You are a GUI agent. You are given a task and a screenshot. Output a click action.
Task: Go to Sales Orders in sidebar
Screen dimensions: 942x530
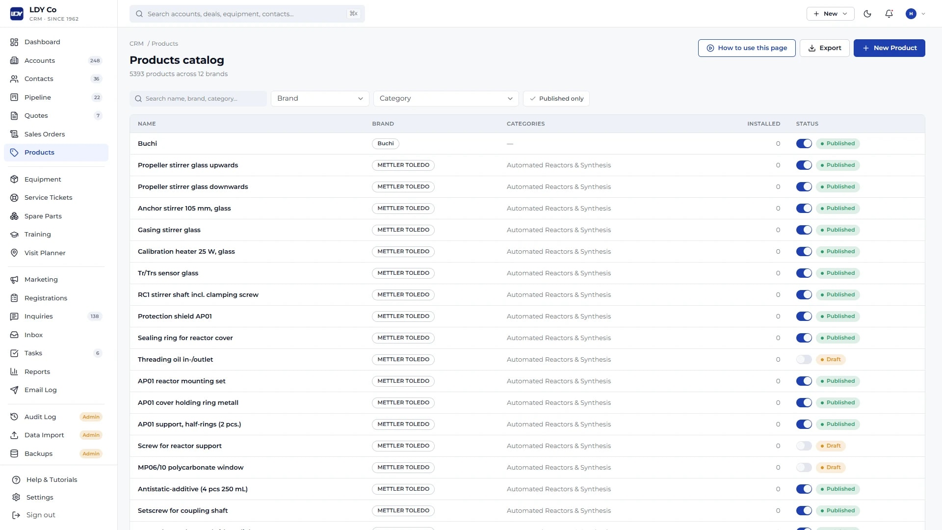[x=56, y=134]
